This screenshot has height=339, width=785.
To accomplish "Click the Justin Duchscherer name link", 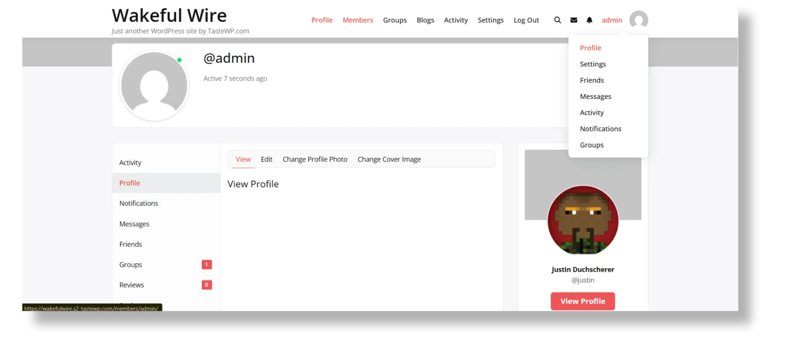I will (583, 270).
